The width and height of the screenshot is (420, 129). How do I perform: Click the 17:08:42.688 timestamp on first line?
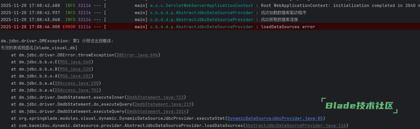44,6
